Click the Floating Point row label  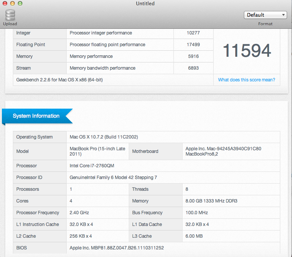click(x=31, y=45)
